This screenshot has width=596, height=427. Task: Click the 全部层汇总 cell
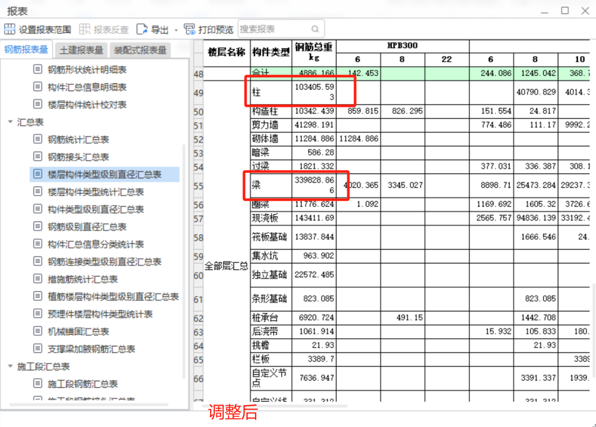(x=226, y=266)
